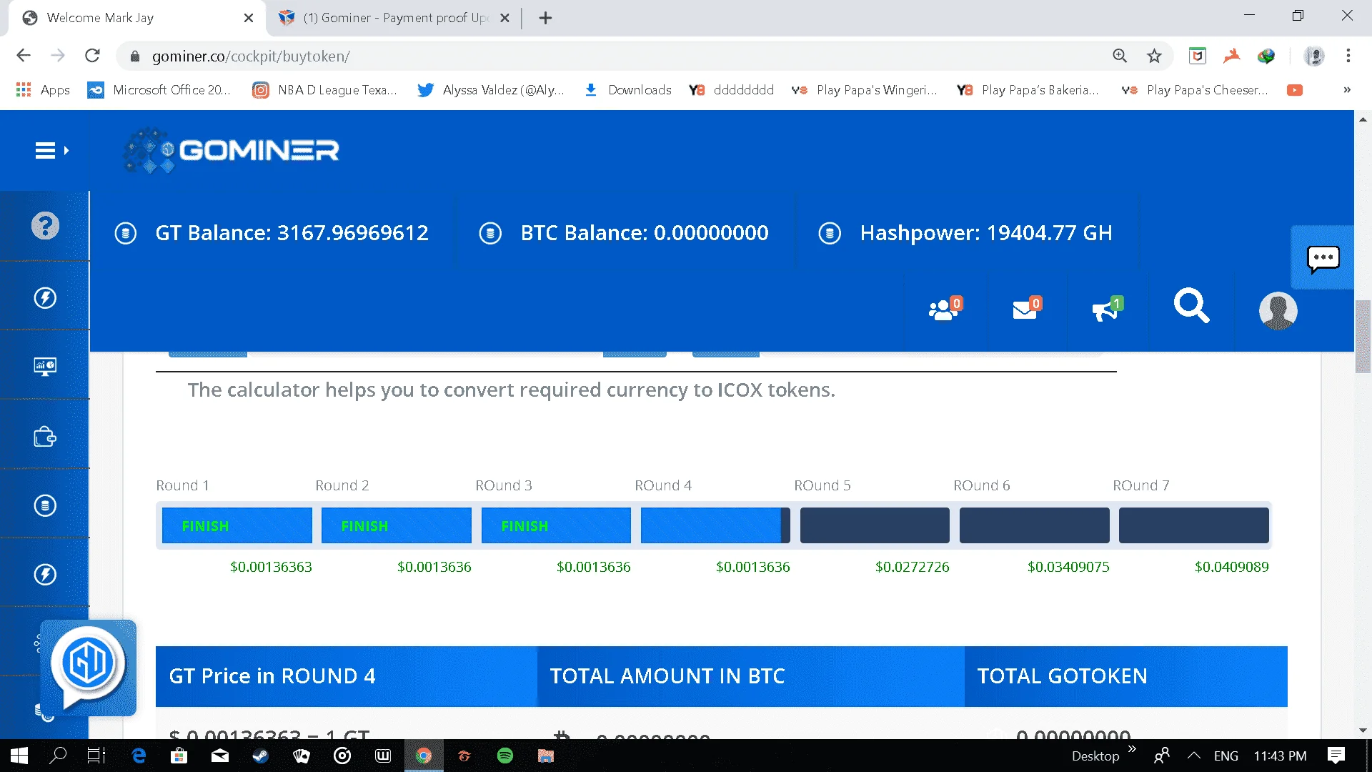Open Apps bookmark

43,90
